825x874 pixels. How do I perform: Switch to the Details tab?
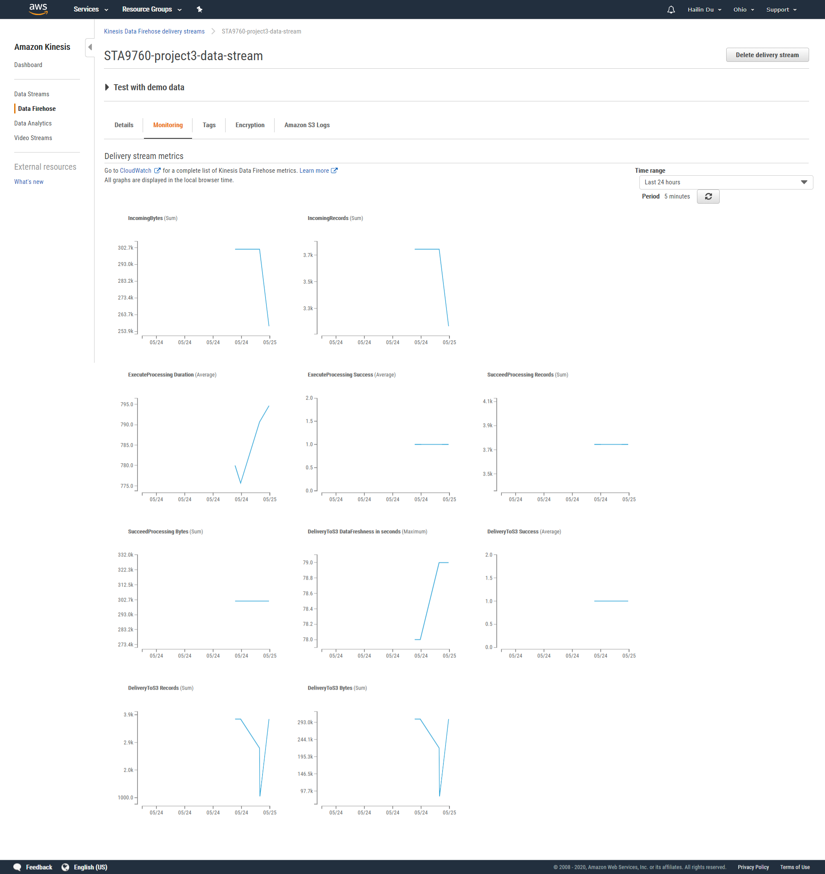[x=124, y=125]
